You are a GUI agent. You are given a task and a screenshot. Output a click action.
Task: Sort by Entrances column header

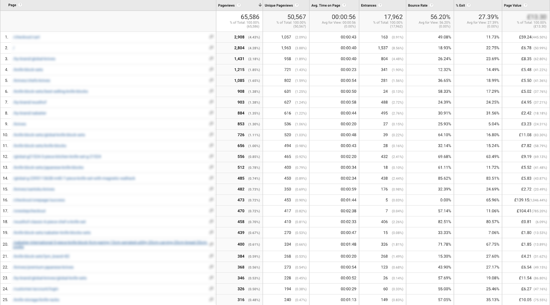368,5
